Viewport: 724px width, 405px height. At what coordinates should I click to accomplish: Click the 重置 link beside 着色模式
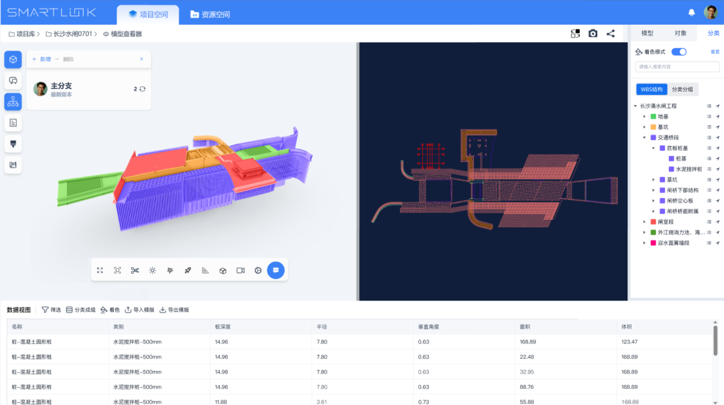715,52
